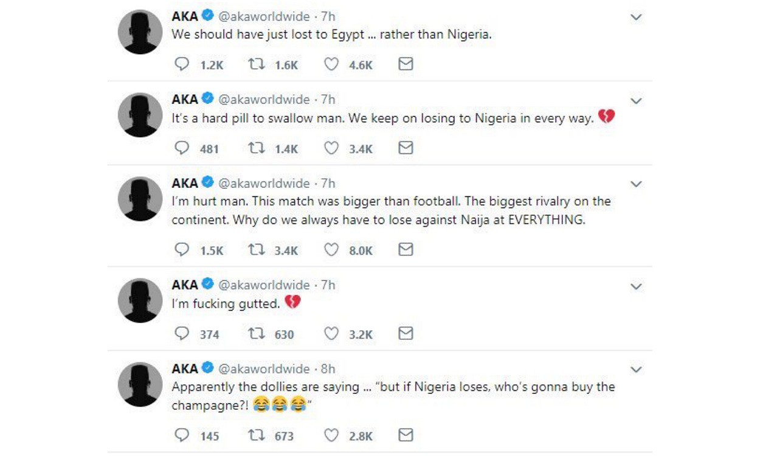Like the "bigger than football" tweet
760x456 pixels.
331,249
